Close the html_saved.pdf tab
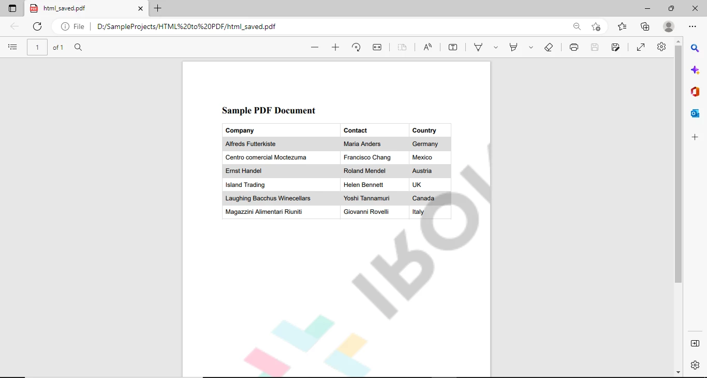The width and height of the screenshot is (707, 378). click(x=140, y=8)
